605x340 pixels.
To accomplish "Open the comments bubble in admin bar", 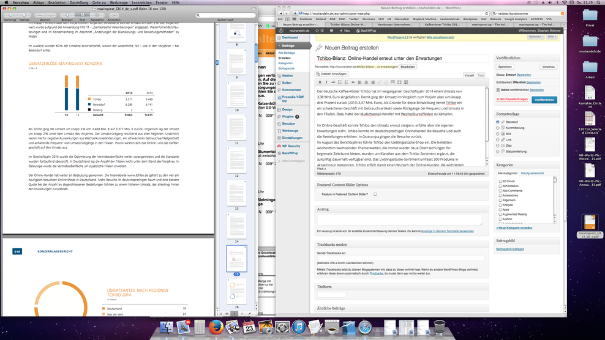I will [331, 31].
